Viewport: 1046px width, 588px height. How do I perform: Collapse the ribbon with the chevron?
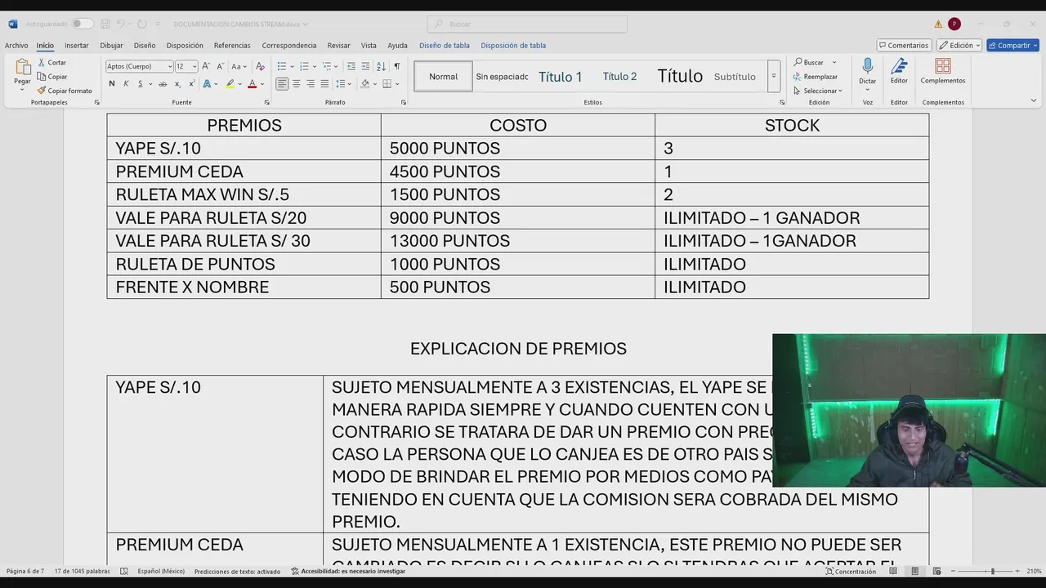(1034, 100)
